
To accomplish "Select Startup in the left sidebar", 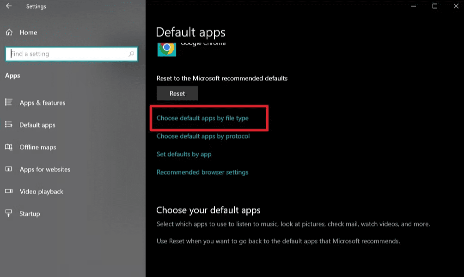I will pyautogui.click(x=30, y=214).
